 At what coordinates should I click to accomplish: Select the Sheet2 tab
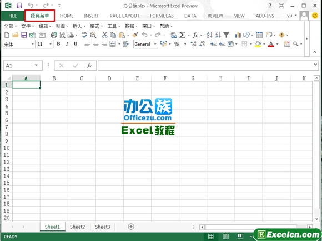(x=77, y=227)
